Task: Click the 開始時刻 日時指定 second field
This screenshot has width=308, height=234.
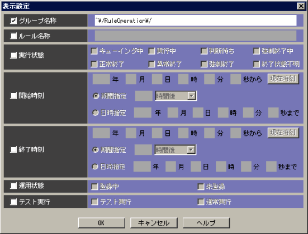Action: pyautogui.click(x=273, y=113)
